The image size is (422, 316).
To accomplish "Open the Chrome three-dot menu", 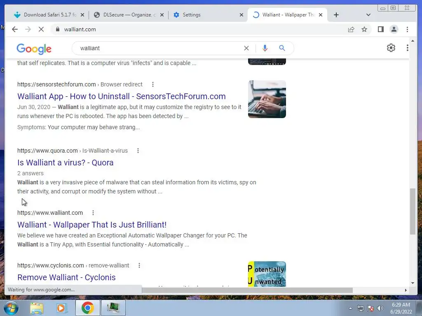I will point(407,29).
